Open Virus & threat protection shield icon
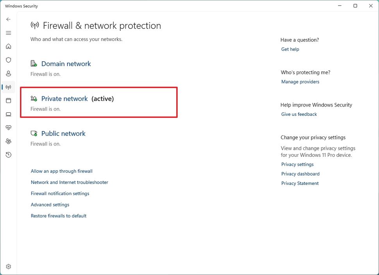 point(8,60)
